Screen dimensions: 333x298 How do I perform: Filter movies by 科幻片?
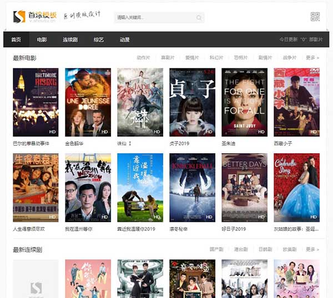(x=216, y=58)
